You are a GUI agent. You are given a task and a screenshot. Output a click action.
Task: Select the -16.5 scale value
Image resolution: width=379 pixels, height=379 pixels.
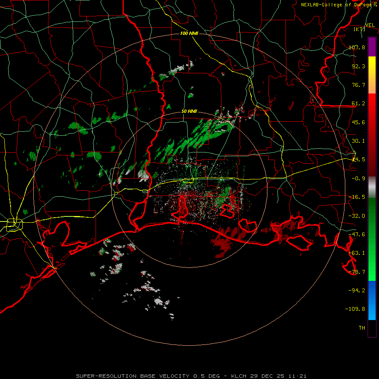(357, 197)
